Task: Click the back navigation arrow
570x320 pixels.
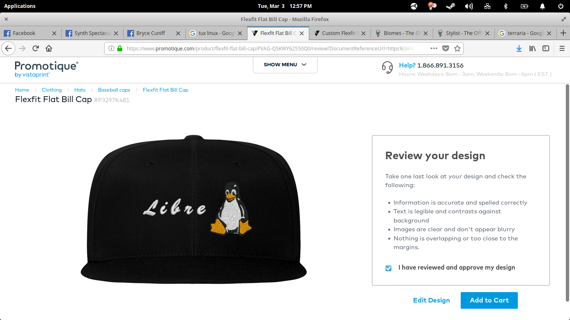Action: click(x=8, y=48)
